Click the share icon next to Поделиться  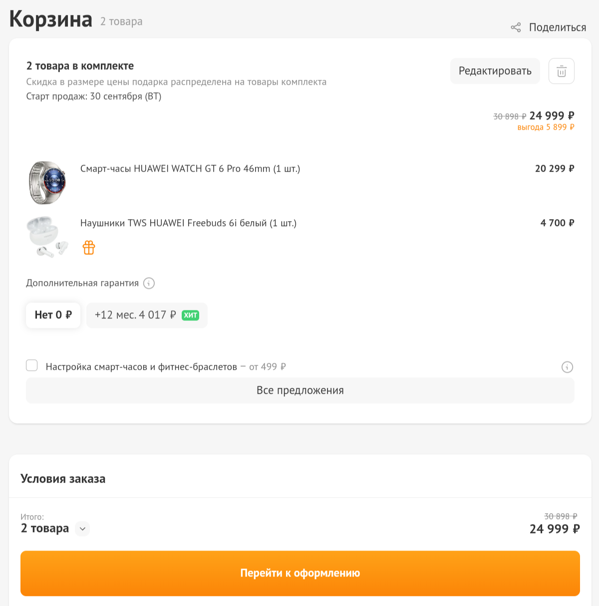[517, 27]
